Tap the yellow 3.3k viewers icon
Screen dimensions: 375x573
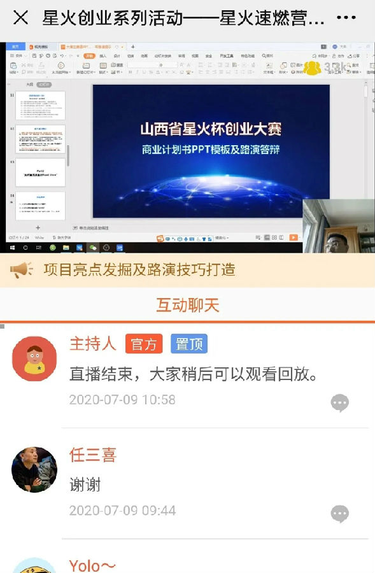pos(312,67)
